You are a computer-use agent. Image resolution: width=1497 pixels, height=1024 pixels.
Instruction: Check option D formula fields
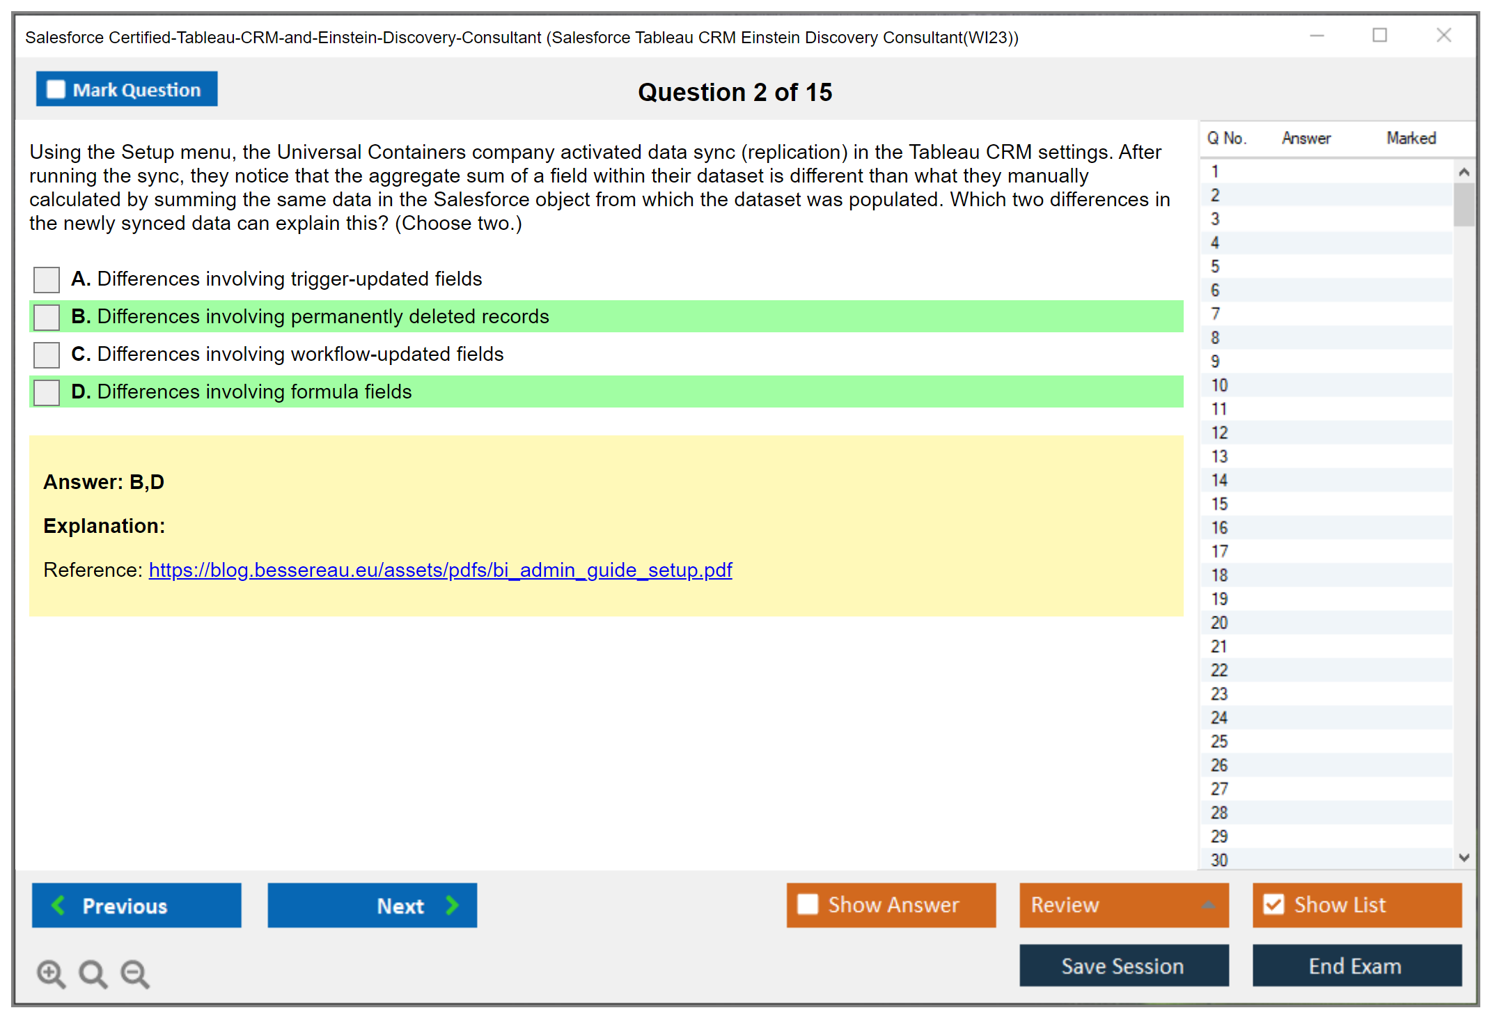(x=47, y=393)
